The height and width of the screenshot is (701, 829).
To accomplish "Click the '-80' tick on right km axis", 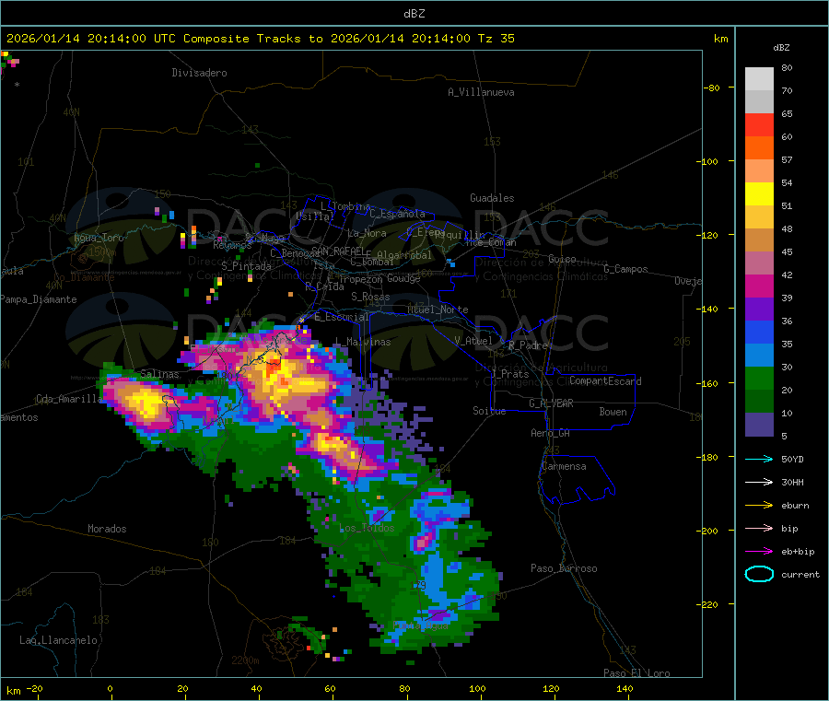I will pyautogui.click(x=712, y=88).
